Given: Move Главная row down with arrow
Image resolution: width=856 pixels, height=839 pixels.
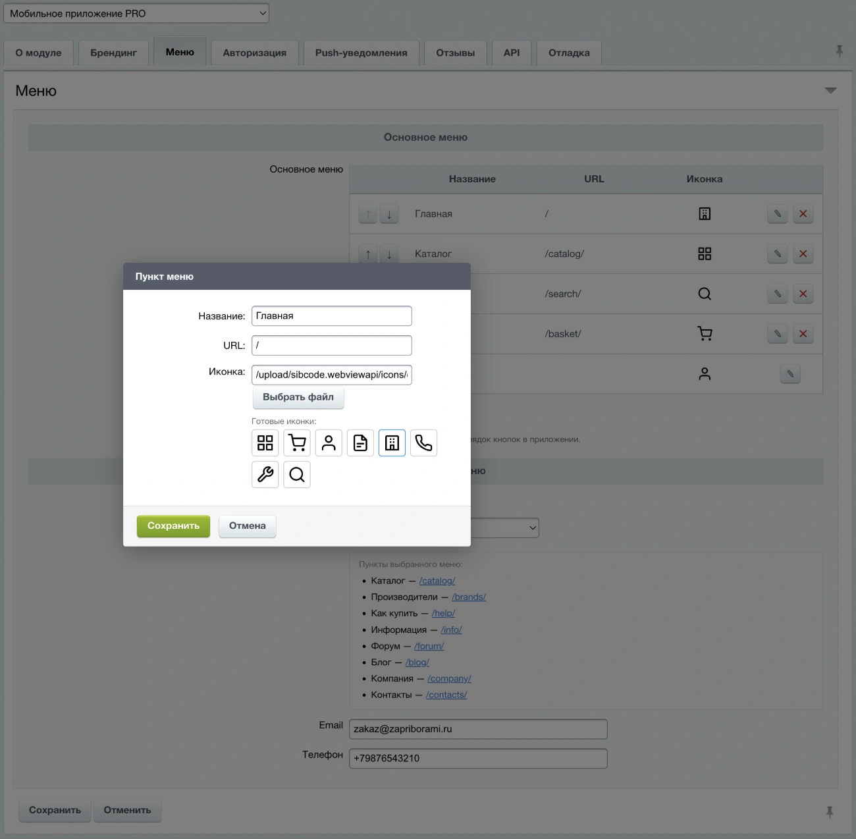Looking at the screenshot, I should (389, 214).
